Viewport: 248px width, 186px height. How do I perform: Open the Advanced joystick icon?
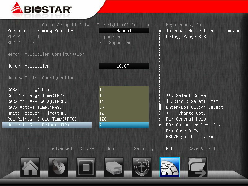58,167
